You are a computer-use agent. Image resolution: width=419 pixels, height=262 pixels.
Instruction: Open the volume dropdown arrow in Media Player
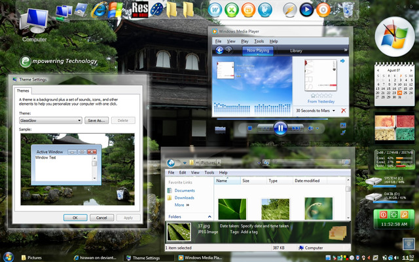(x=318, y=128)
